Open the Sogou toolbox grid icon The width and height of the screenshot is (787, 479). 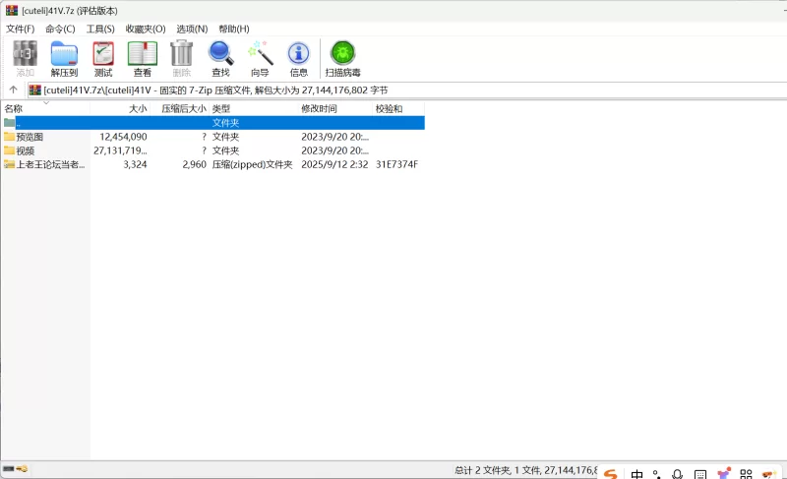746,474
